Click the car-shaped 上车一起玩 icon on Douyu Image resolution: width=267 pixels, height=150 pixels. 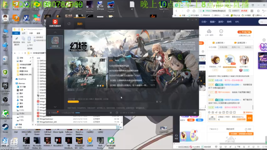point(209,31)
